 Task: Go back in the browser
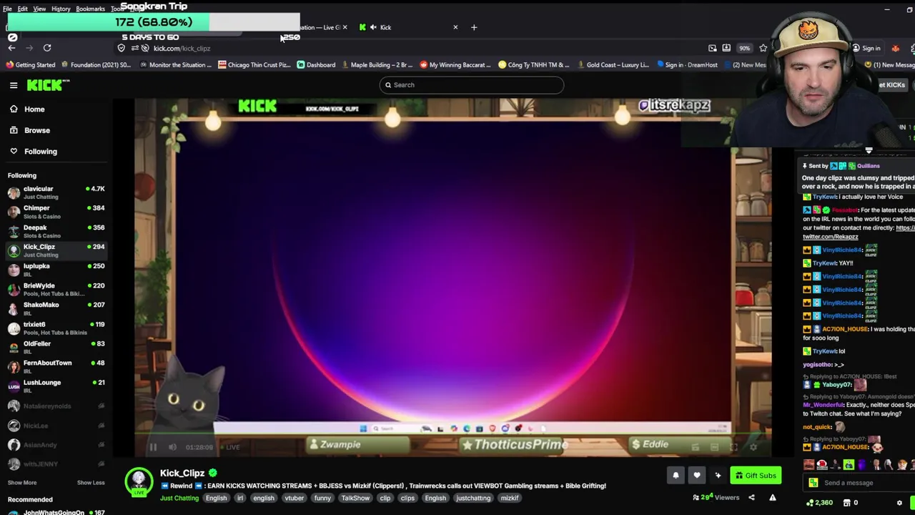[x=11, y=48]
